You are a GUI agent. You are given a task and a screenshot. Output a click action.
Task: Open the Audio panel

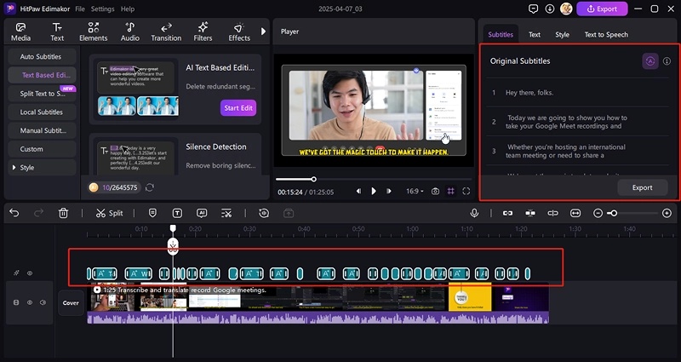(x=130, y=32)
